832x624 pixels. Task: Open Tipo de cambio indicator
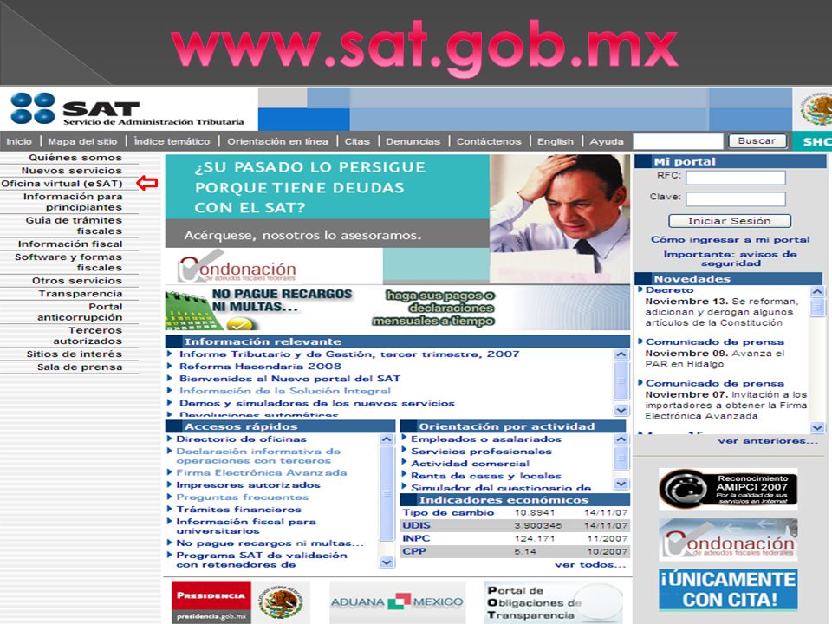(448, 512)
